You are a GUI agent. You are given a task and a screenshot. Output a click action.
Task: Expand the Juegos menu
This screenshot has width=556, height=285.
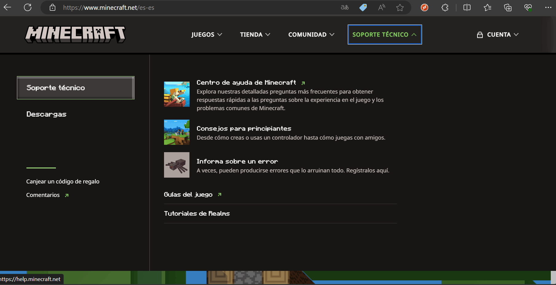[x=206, y=34]
